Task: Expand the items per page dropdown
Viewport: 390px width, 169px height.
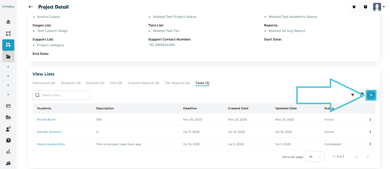Action: point(315,157)
